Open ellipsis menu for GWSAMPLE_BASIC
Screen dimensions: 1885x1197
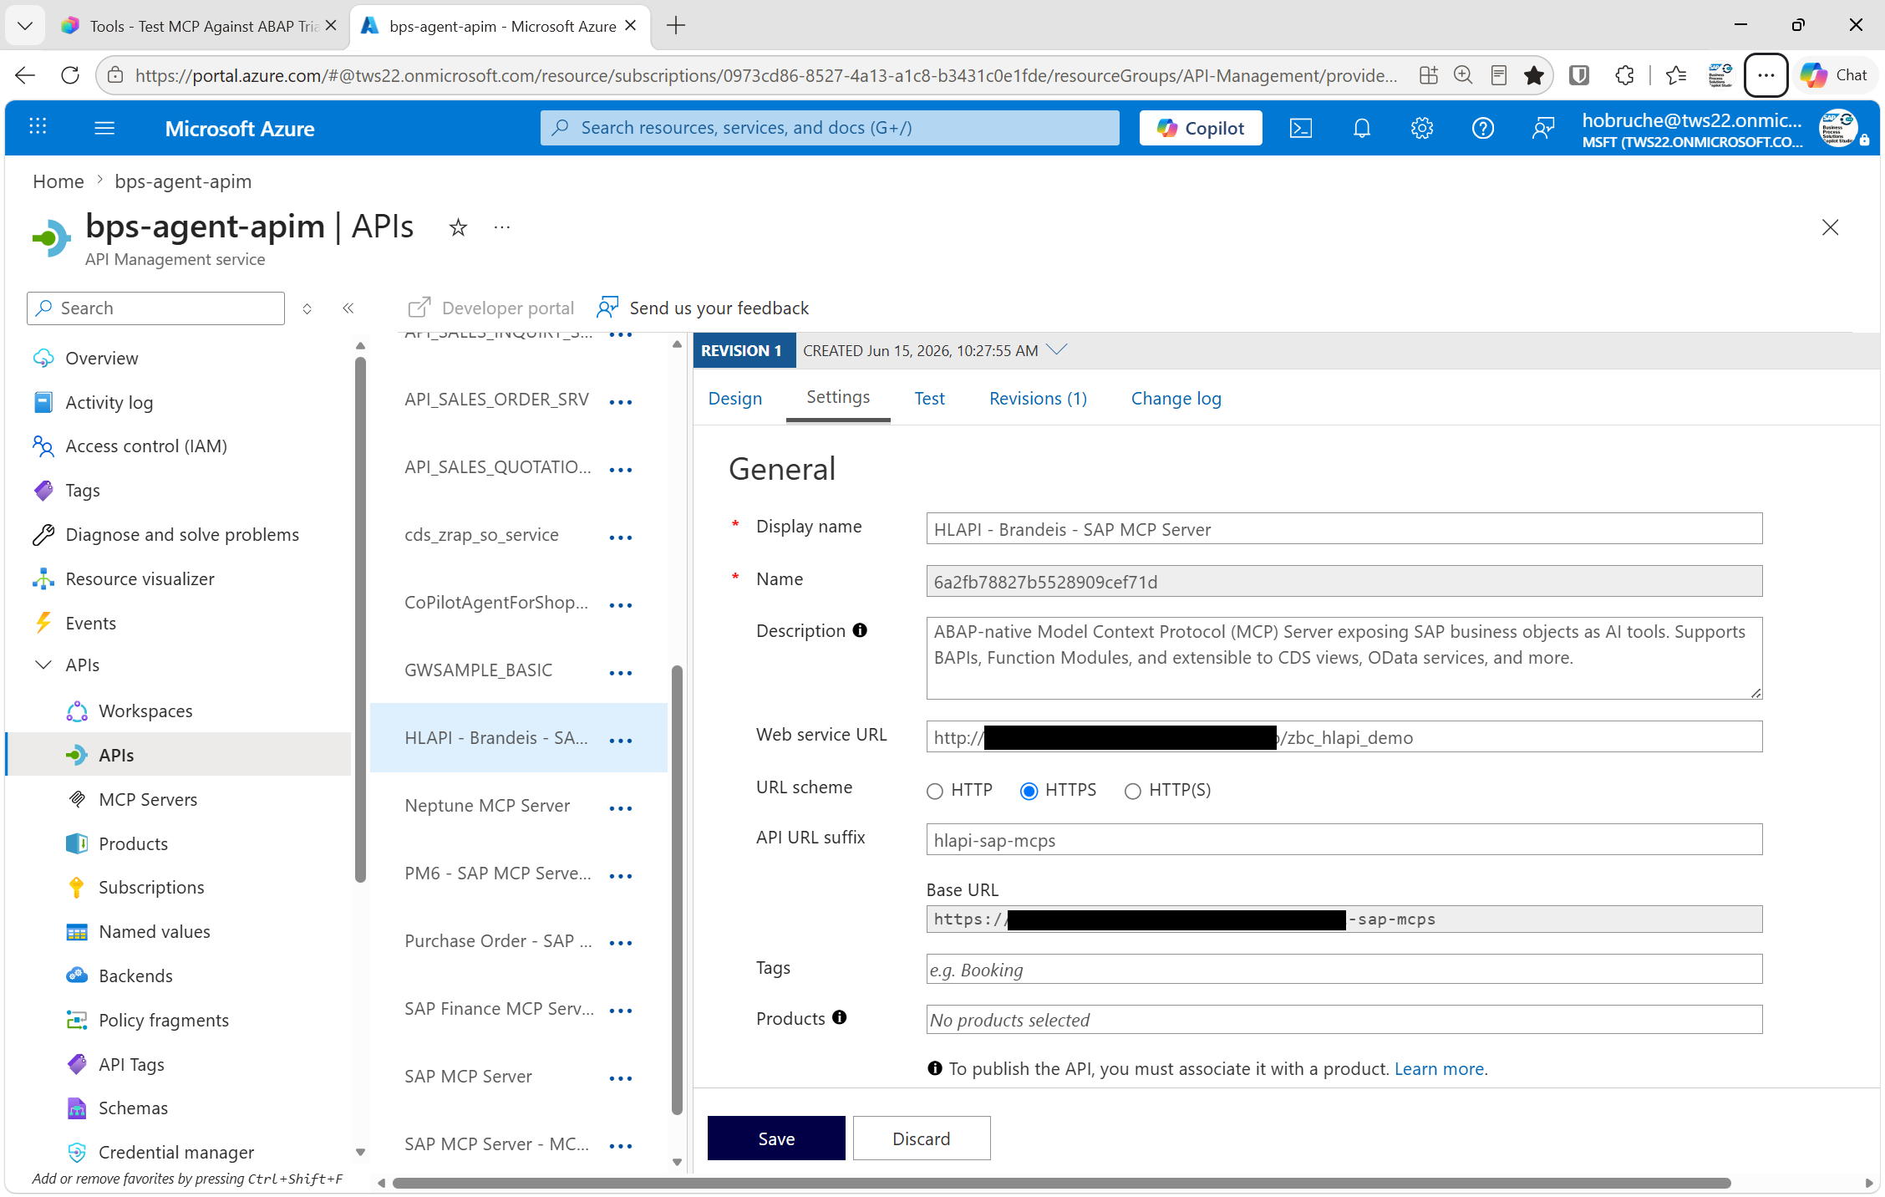621,673
